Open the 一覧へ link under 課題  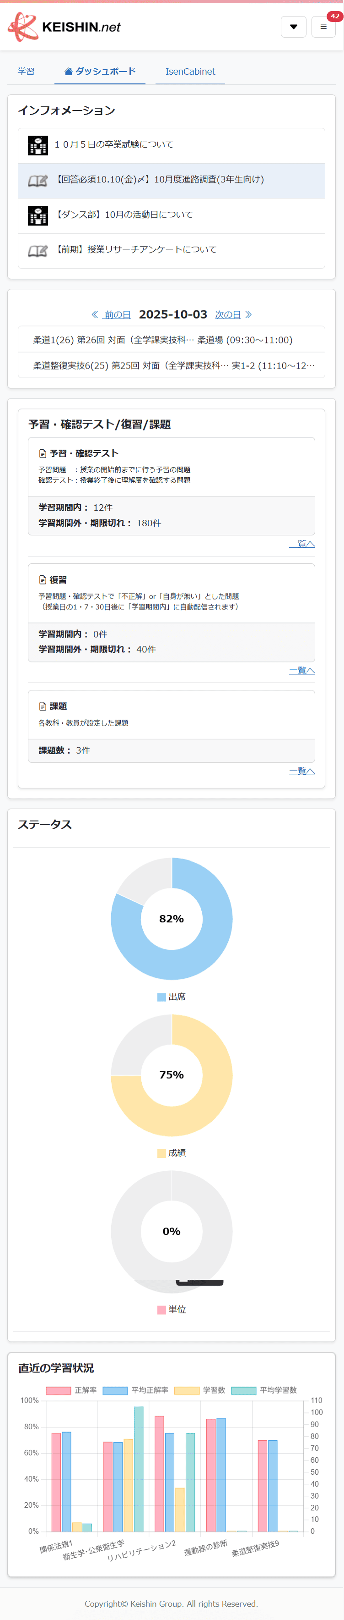coord(302,771)
